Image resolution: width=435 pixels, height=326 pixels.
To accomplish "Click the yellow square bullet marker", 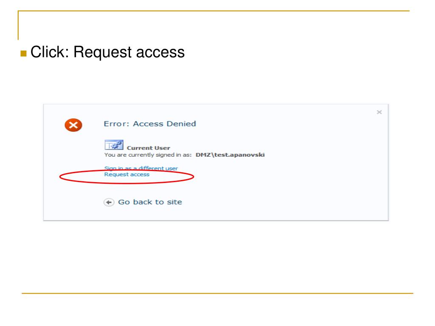I will coord(24,53).
